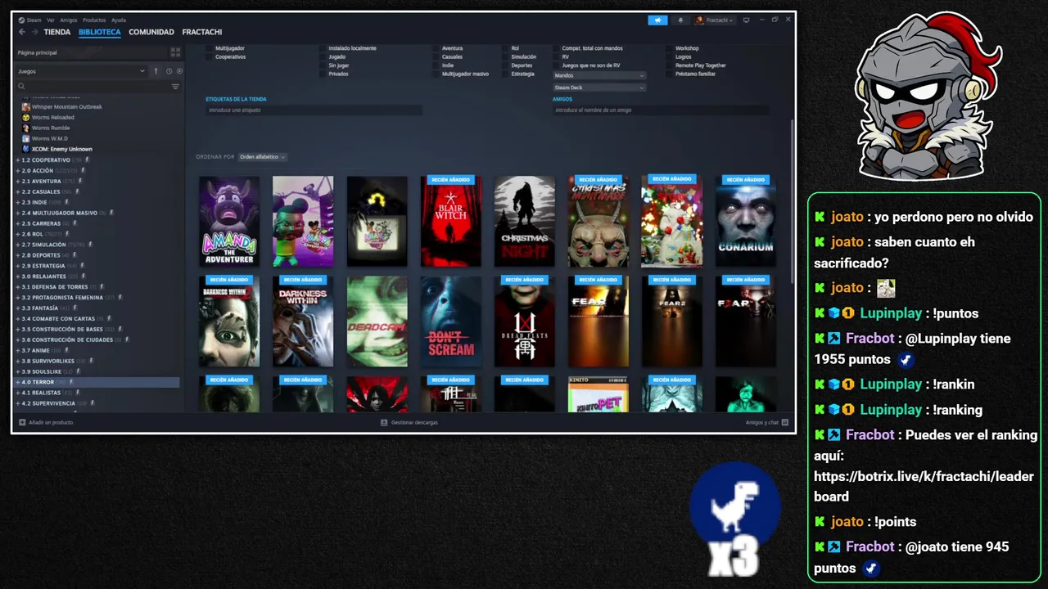Screen dimensions: 1048x589
Task: Sort library list with the up-arrow icon
Action: coord(156,71)
